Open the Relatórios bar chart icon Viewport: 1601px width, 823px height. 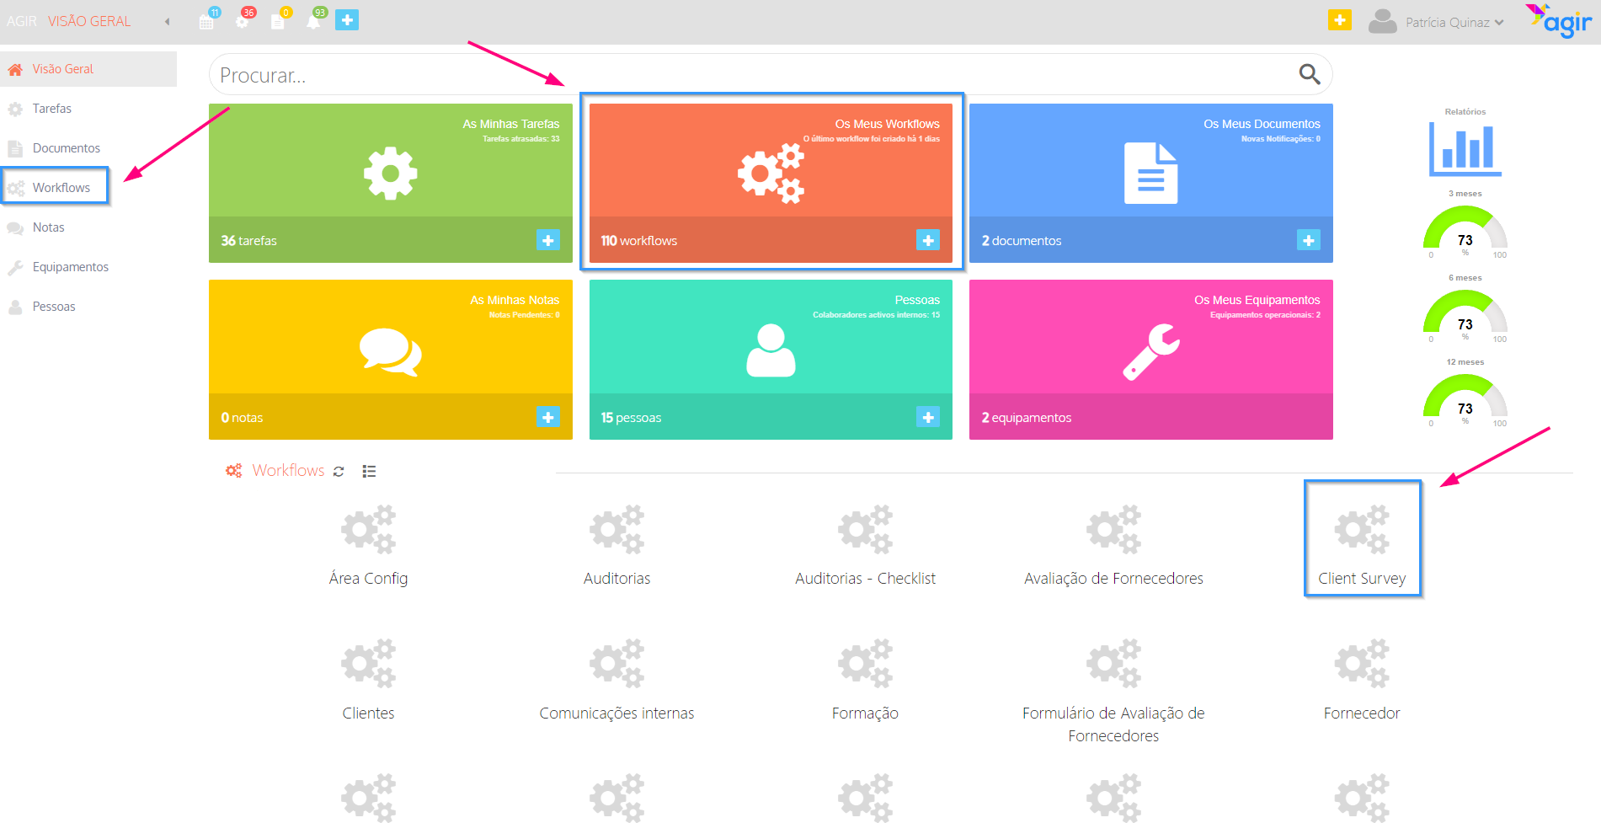1465,149
